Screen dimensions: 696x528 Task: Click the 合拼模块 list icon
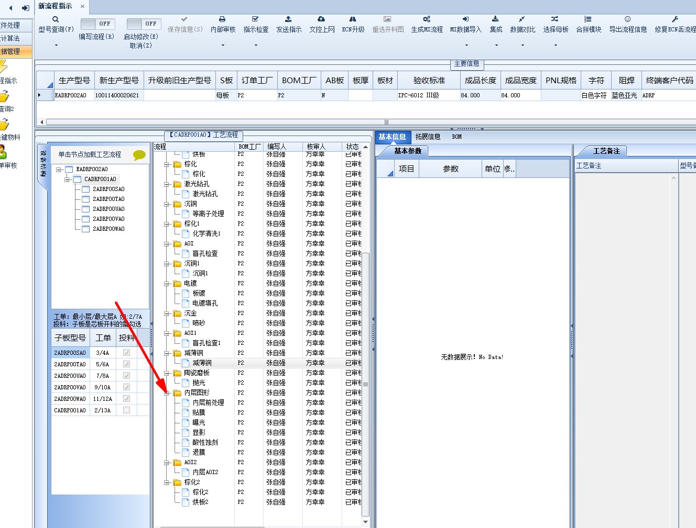tap(588, 19)
